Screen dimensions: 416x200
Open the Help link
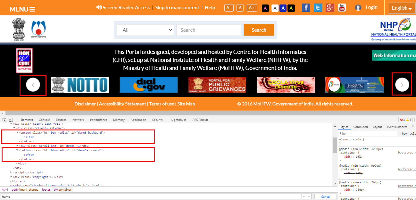(210, 7)
